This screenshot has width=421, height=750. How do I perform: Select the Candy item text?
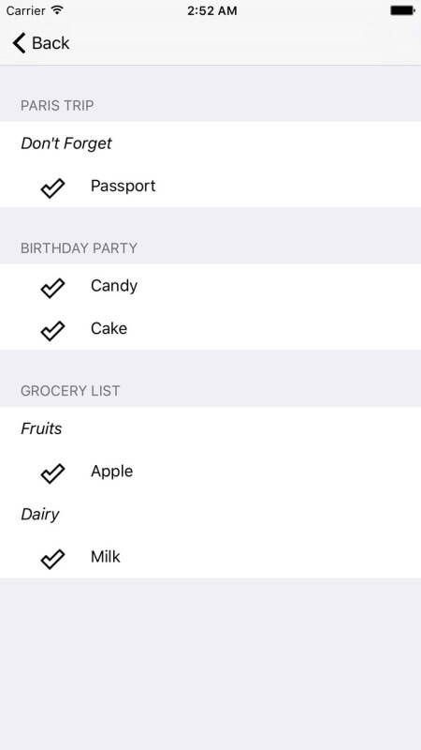coord(114,286)
